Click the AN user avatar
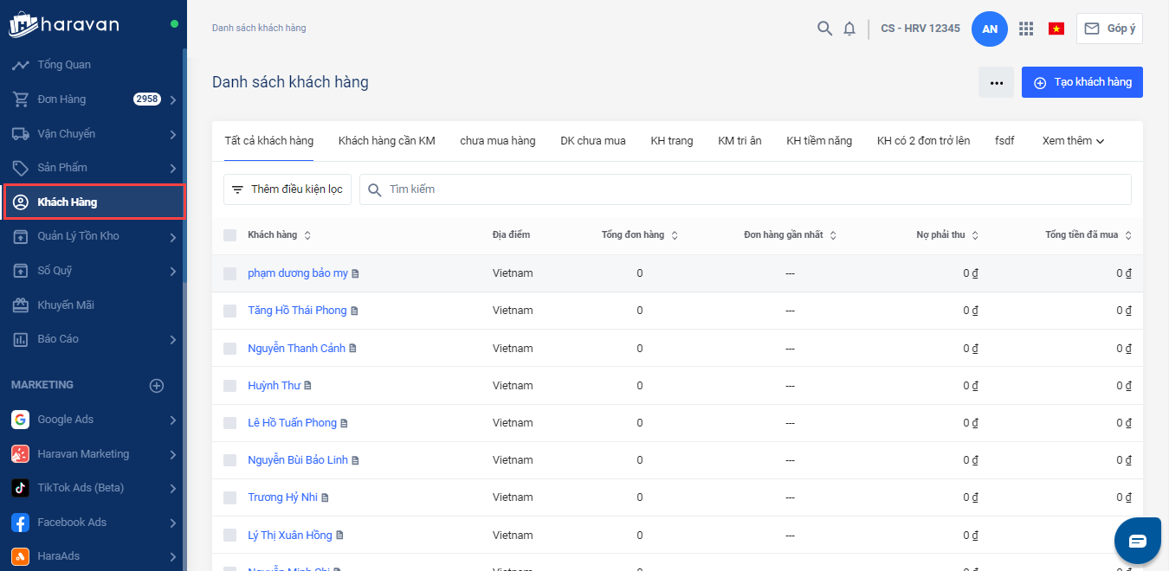 point(990,29)
